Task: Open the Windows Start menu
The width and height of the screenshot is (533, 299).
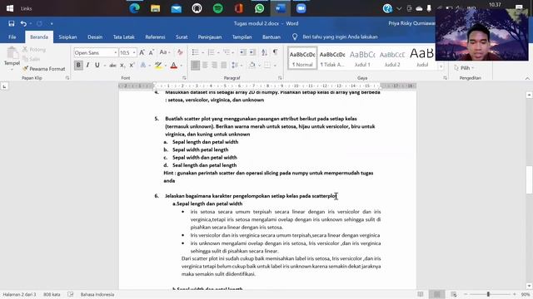Action: 10,8
